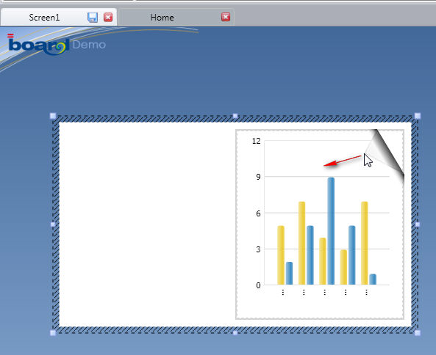
Task: Select the Screen1 tab
Action: point(44,18)
